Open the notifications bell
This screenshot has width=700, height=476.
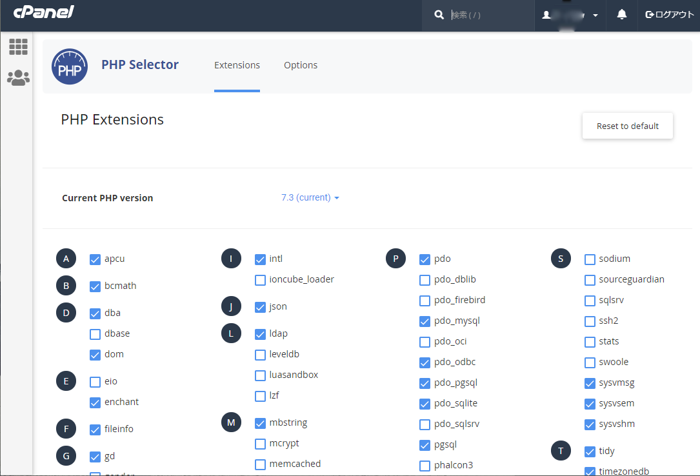(621, 15)
